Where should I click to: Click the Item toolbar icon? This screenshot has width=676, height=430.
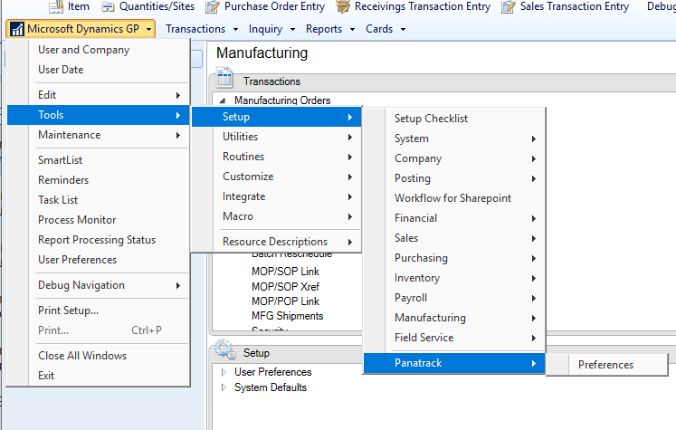pos(56,6)
